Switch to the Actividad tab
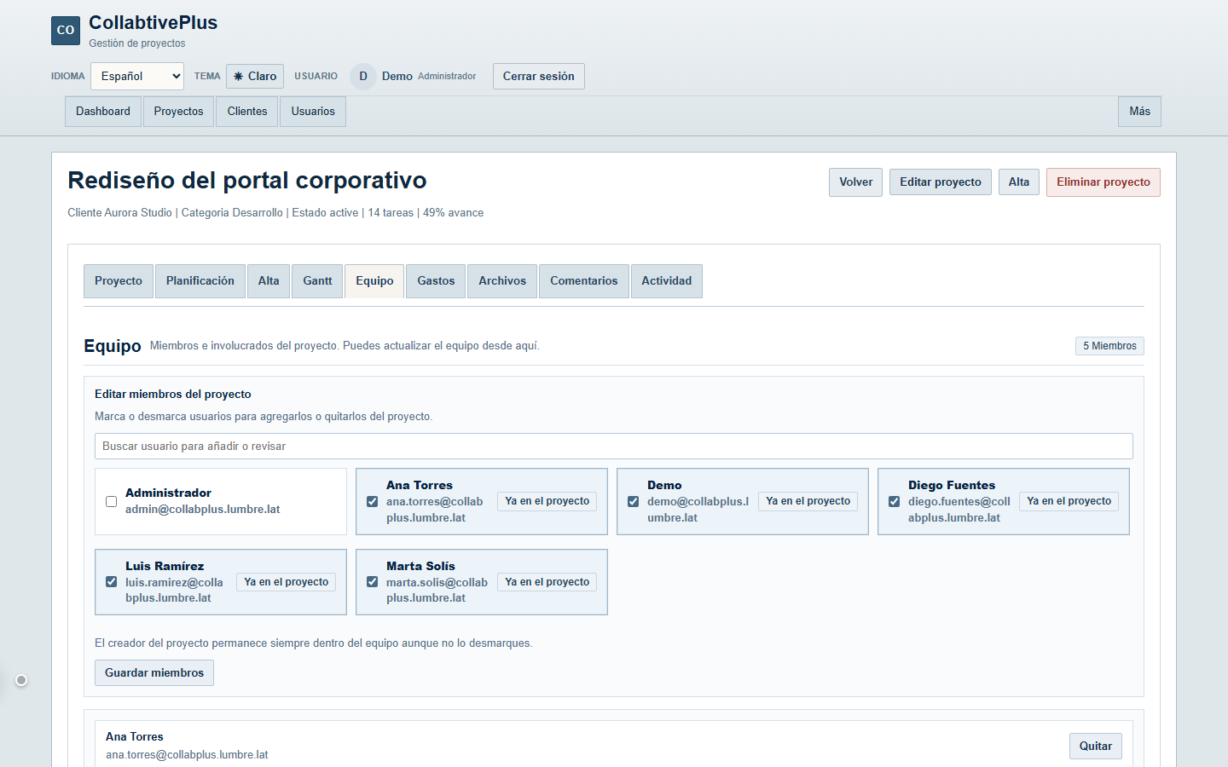 tap(667, 281)
